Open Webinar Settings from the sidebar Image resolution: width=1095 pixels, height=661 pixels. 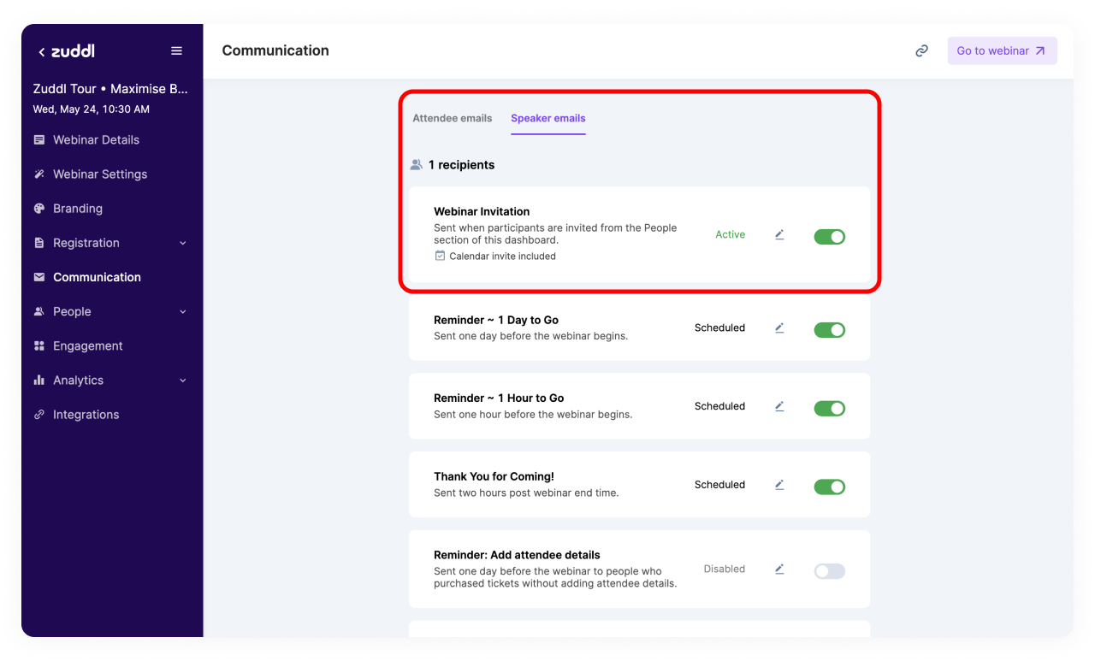click(x=99, y=174)
